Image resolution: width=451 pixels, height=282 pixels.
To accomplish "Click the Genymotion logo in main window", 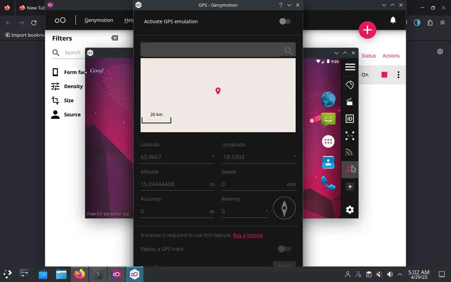I will [60, 20].
